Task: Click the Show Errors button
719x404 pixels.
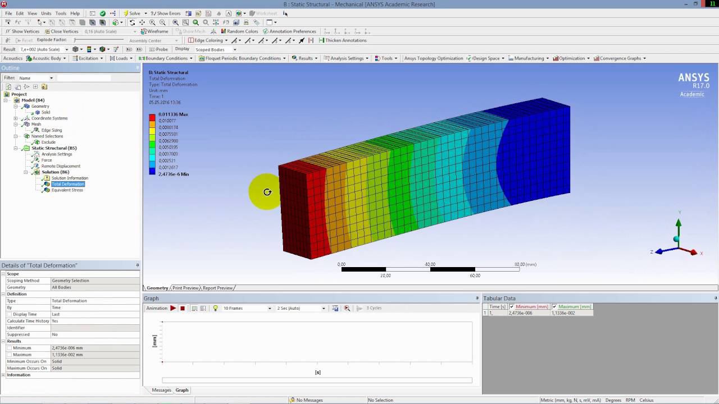Action: 166,13
